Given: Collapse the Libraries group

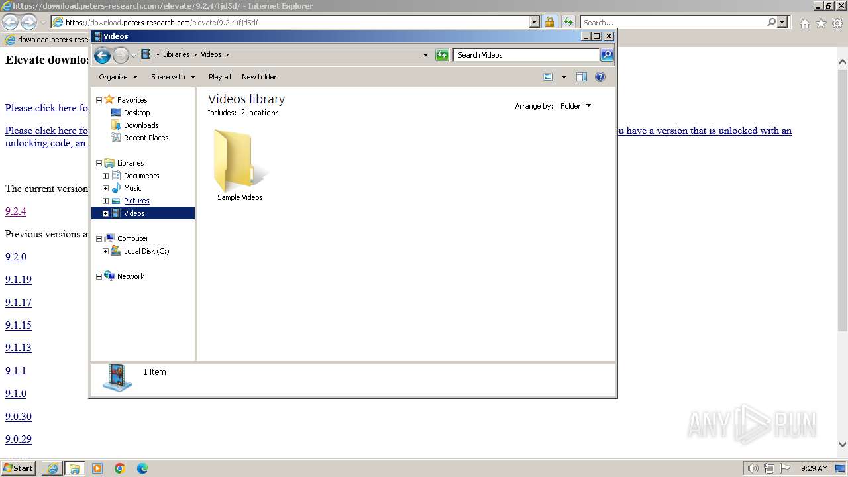Looking at the screenshot, I should (99, 164).
